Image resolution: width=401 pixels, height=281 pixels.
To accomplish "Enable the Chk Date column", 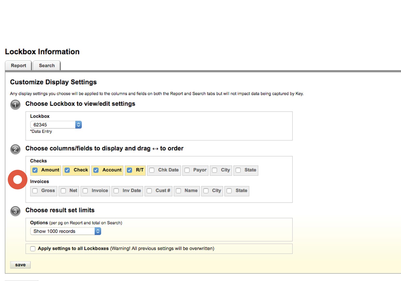I will pos(152,170).
